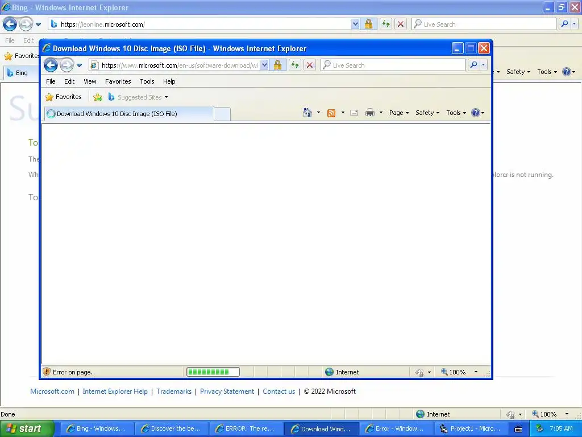The image size is (582, 437).
Task: Click Error on page warning icon
Action: (x=47, y=372)
